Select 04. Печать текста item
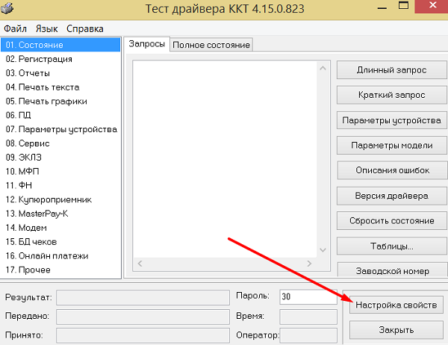This screenshot has height=345, width=448. [60, 87]
